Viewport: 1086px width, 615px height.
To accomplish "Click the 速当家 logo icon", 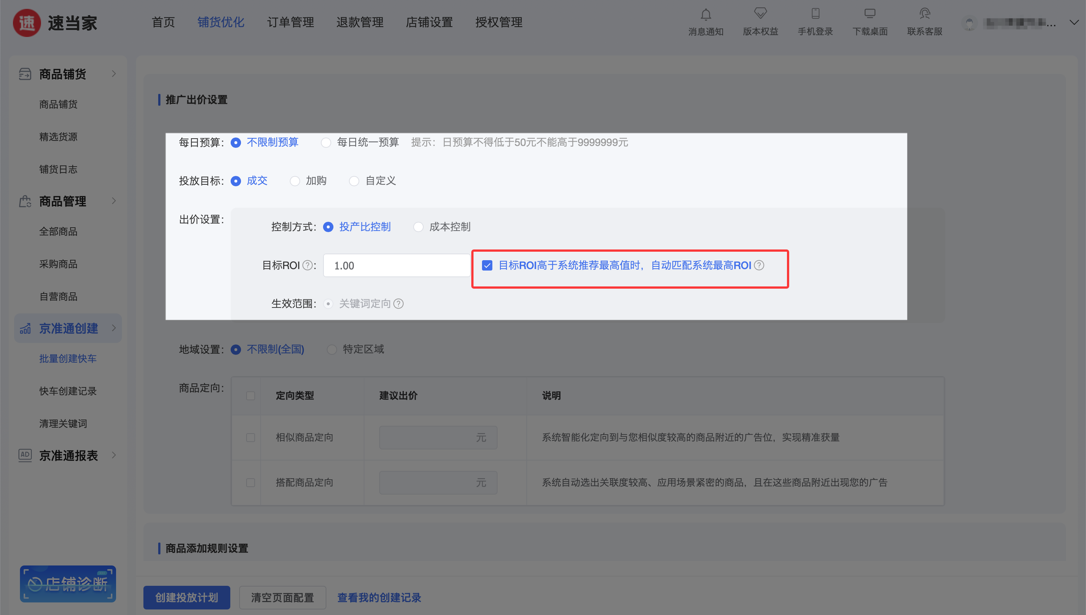I will [27, 23].
